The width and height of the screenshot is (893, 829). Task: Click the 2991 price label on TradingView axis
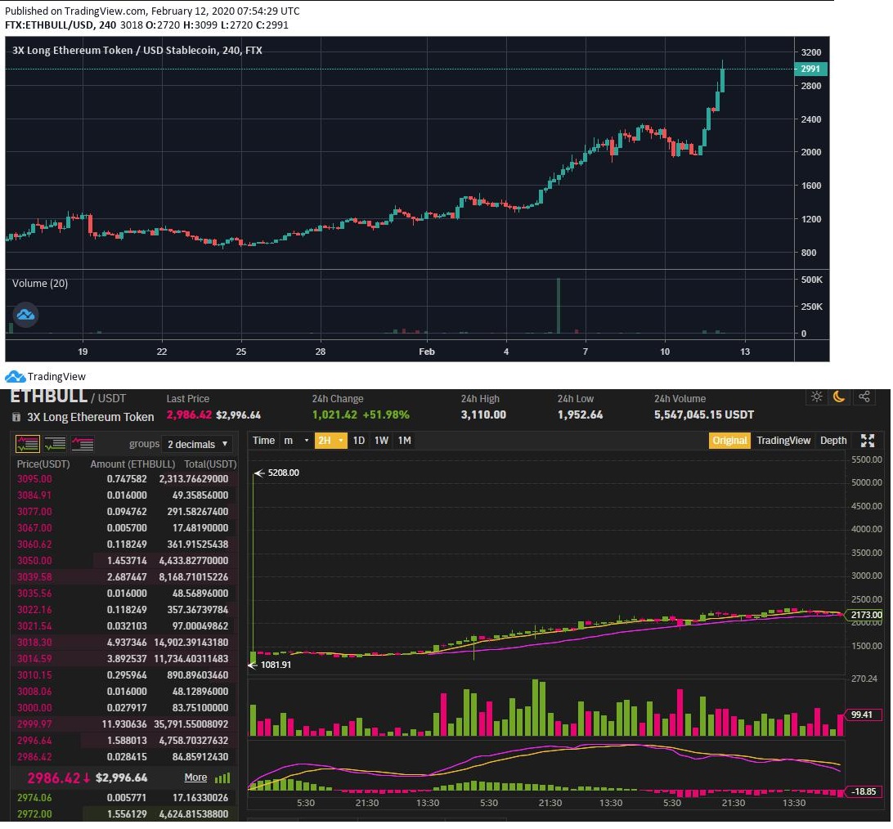(810, 69)
